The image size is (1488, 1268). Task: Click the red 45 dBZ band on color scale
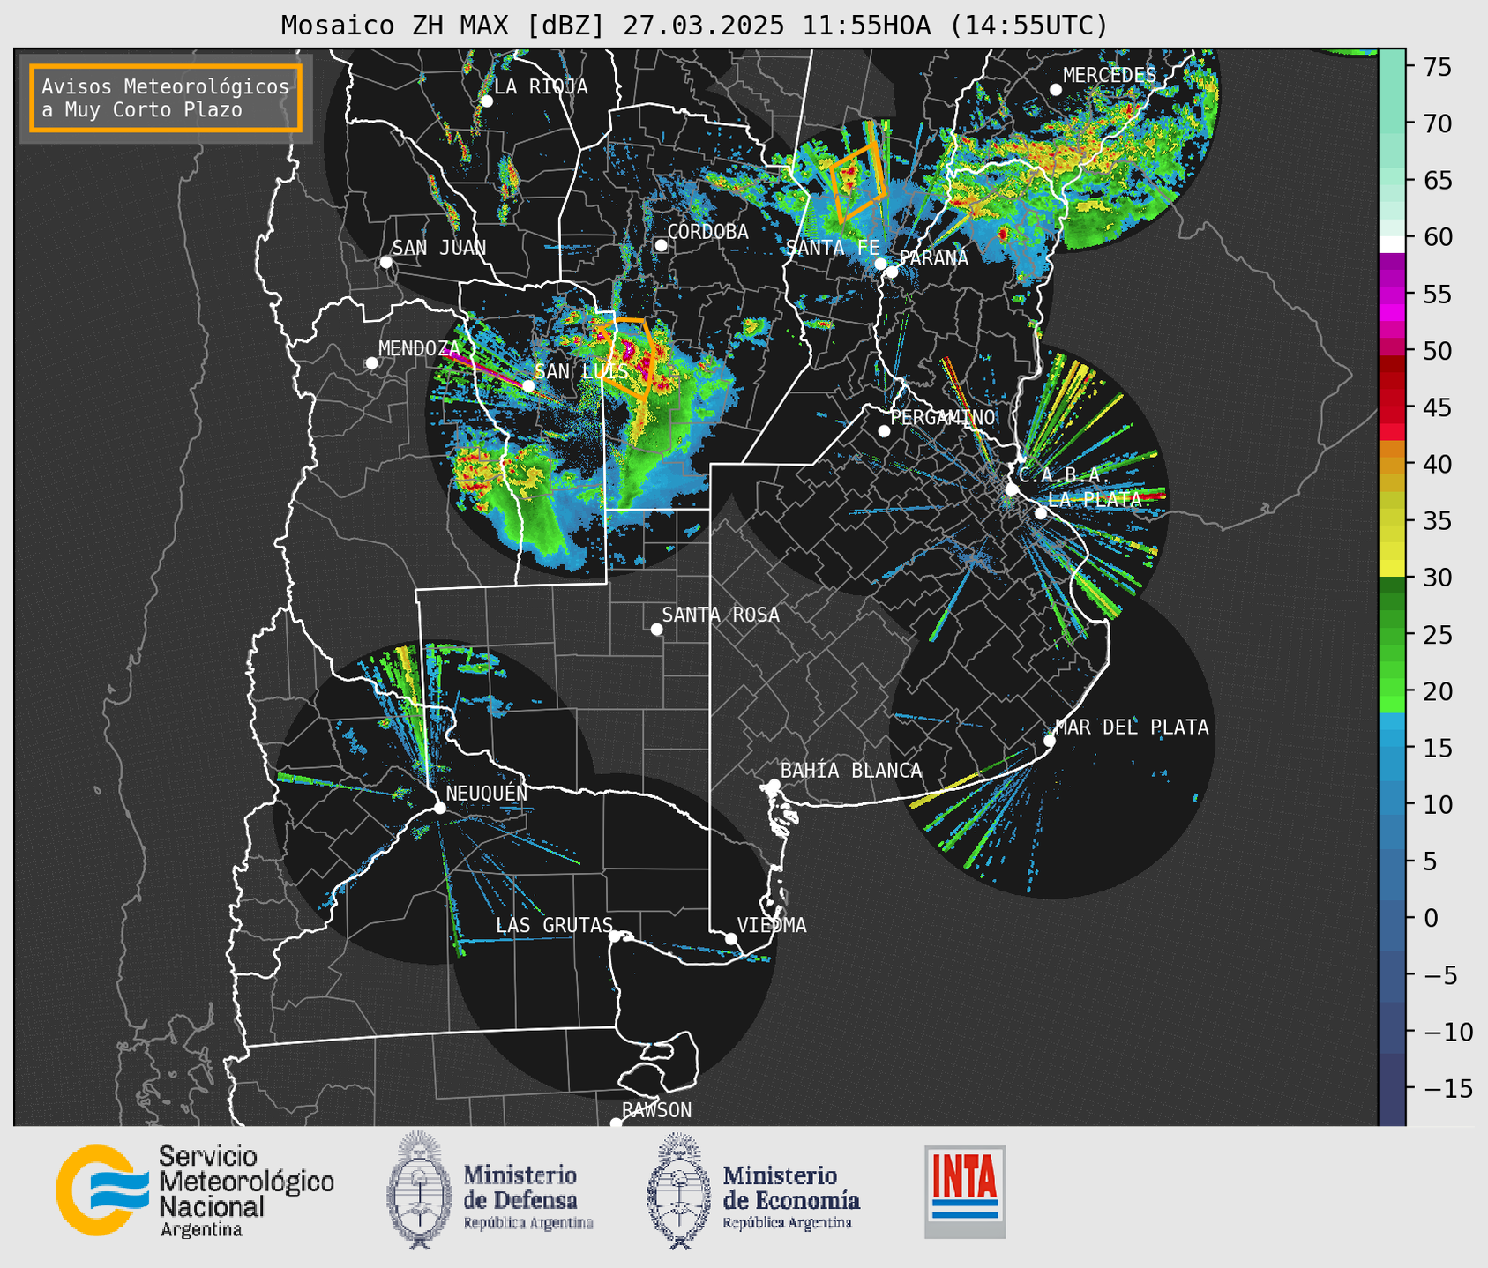click(x=1392, y=407)
